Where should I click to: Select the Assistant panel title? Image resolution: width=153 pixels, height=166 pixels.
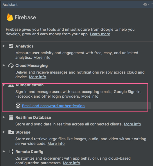10,5
